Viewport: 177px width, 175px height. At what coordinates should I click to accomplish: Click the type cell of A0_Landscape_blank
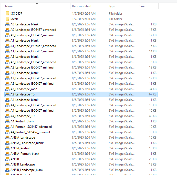122,24
